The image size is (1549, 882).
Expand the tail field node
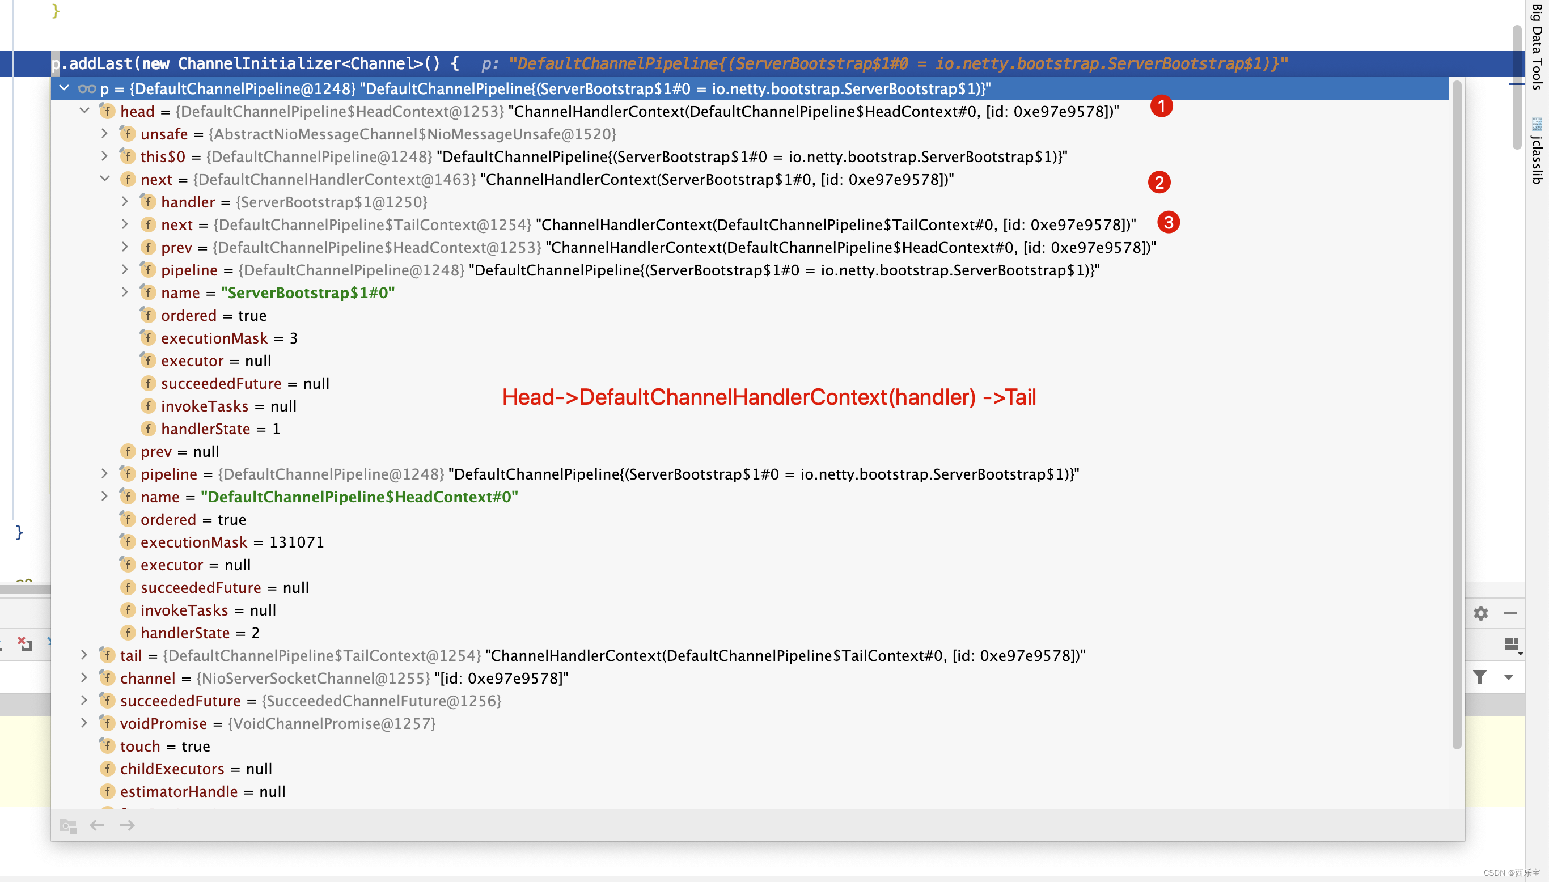pyautogui.click(x=85, y=655)
